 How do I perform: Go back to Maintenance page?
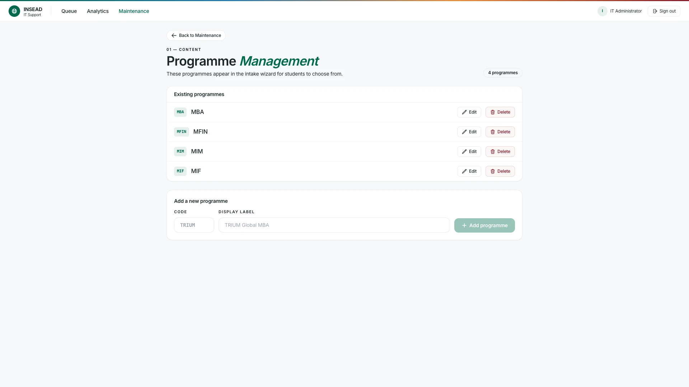(196, 35)
